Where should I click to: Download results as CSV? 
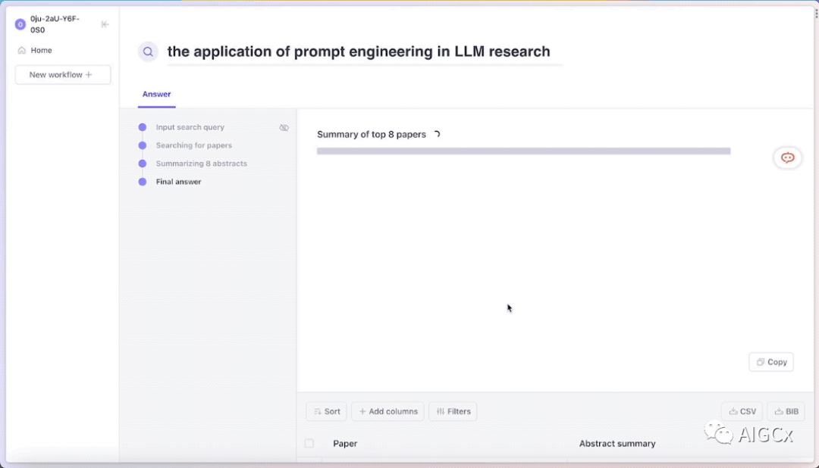tap(742, 412)
